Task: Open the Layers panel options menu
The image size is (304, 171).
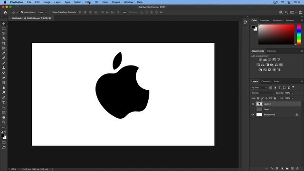Action: click(x=302, y=81)
